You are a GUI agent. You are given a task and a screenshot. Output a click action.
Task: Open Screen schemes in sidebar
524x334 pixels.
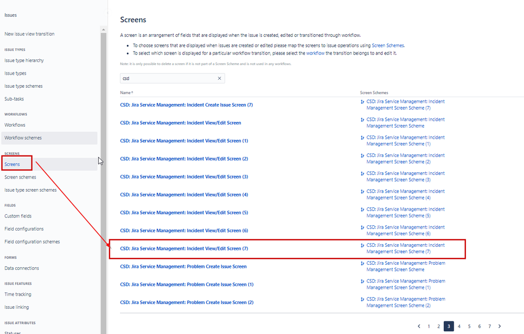(20, 177)
